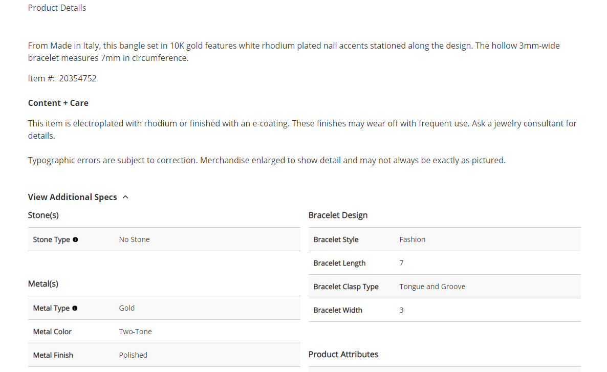Click the No Stone value
The height and width of the screenshot is (372, 607).
(x=134, y=239)
